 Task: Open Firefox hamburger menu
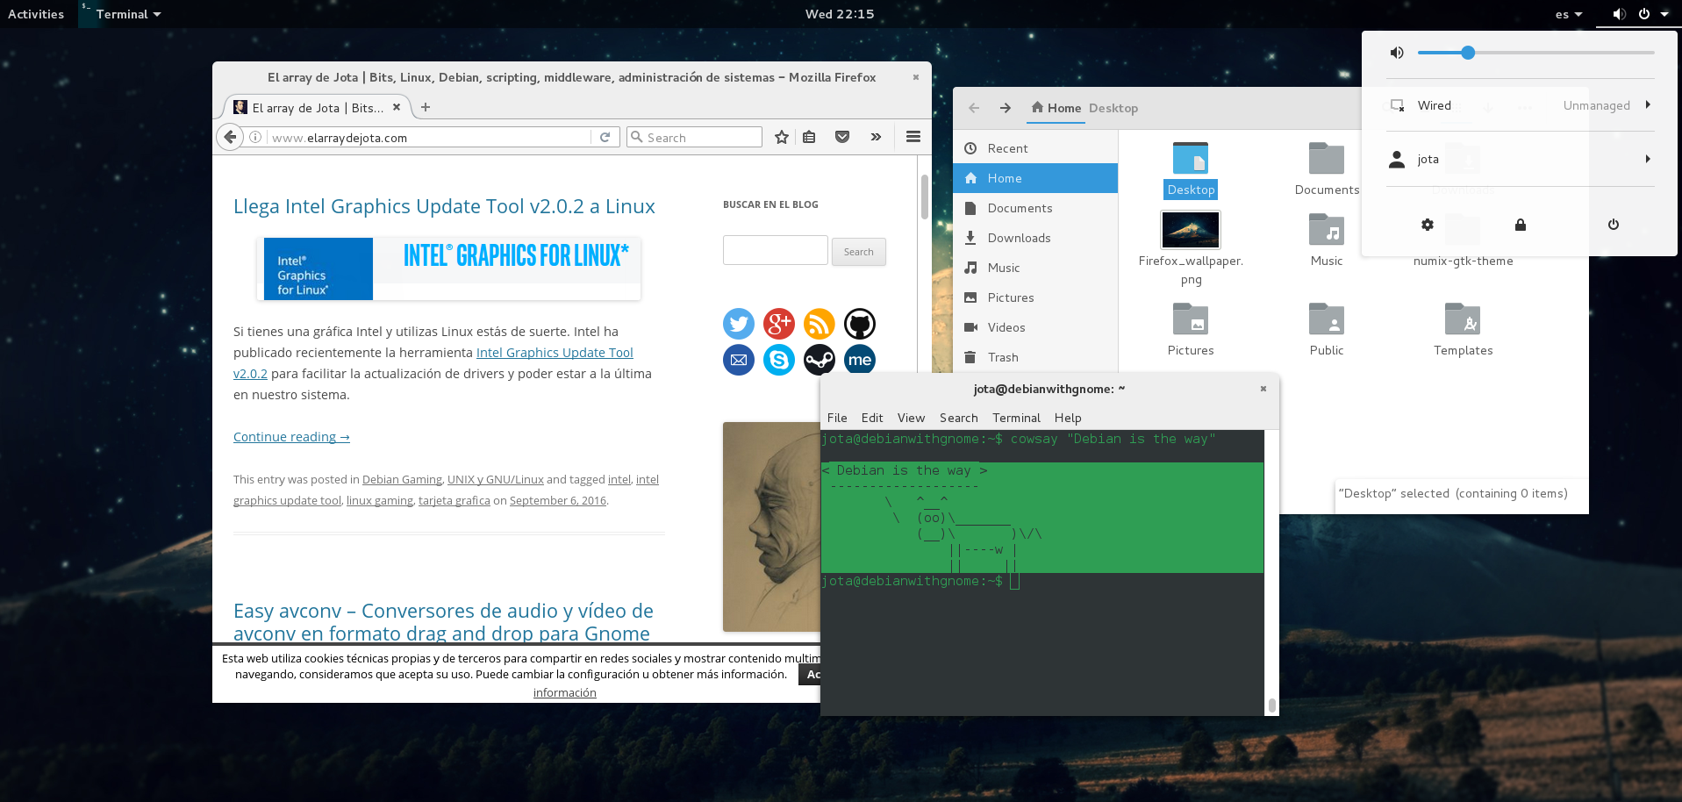pyautogui.click(x=913, y=137)
